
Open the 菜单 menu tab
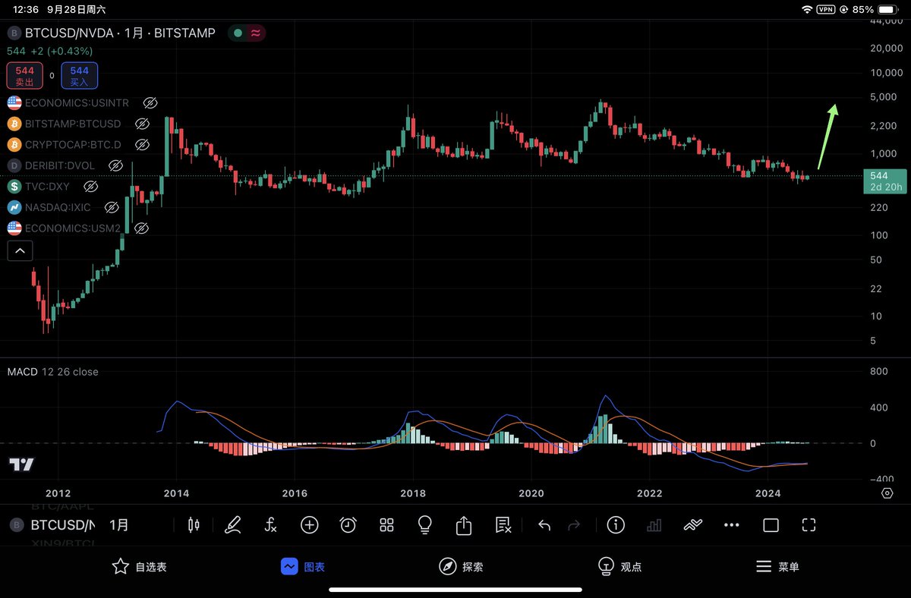click(777, 567)
